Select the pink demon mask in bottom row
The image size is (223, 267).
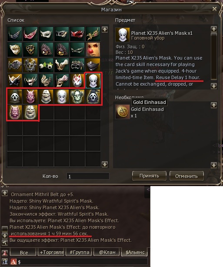(x=15, y=112)
